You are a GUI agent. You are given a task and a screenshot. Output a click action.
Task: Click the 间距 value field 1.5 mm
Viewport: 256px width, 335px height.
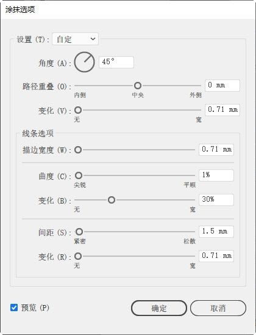coord(216,232)
